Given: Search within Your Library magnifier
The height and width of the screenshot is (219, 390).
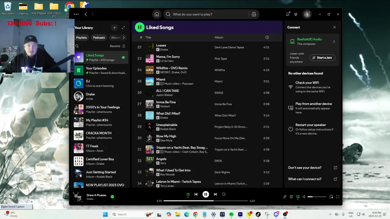Looking at the screenshot, I should 77,46.
